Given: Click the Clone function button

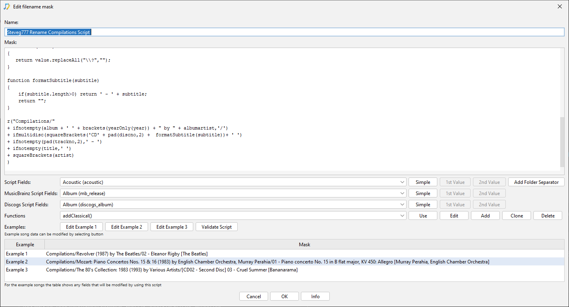Looking at the screenshot, I should (517, 216).
